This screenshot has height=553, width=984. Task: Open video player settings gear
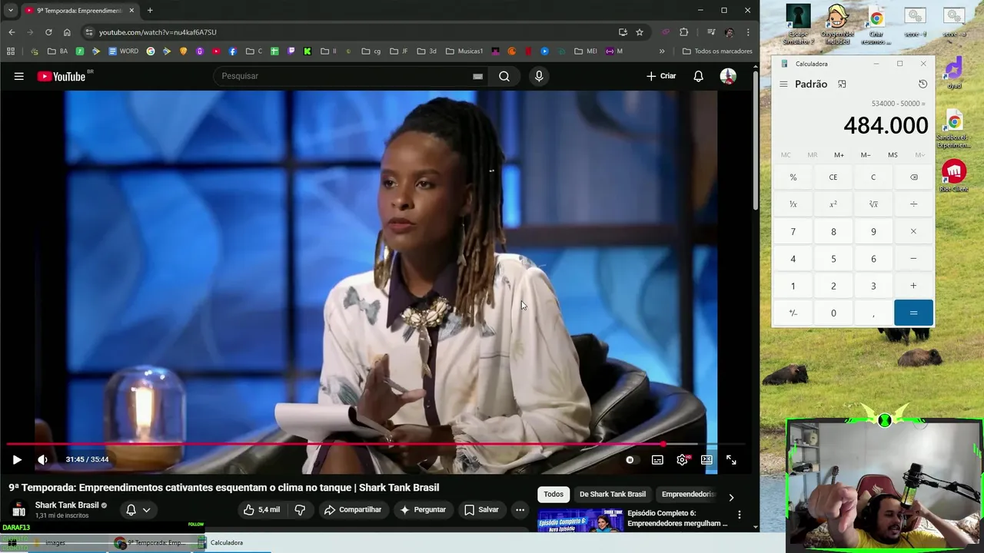[x=682, y=460]
